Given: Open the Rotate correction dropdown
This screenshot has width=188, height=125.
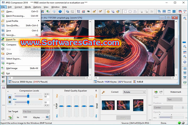Looking at the screenshot, I should 134,92.
